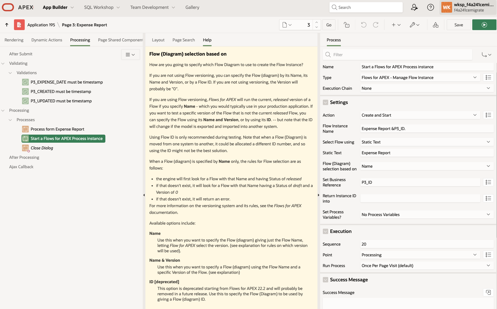Open the Utilities wrench menu
The image size is (497, 309).
[414, 25]
